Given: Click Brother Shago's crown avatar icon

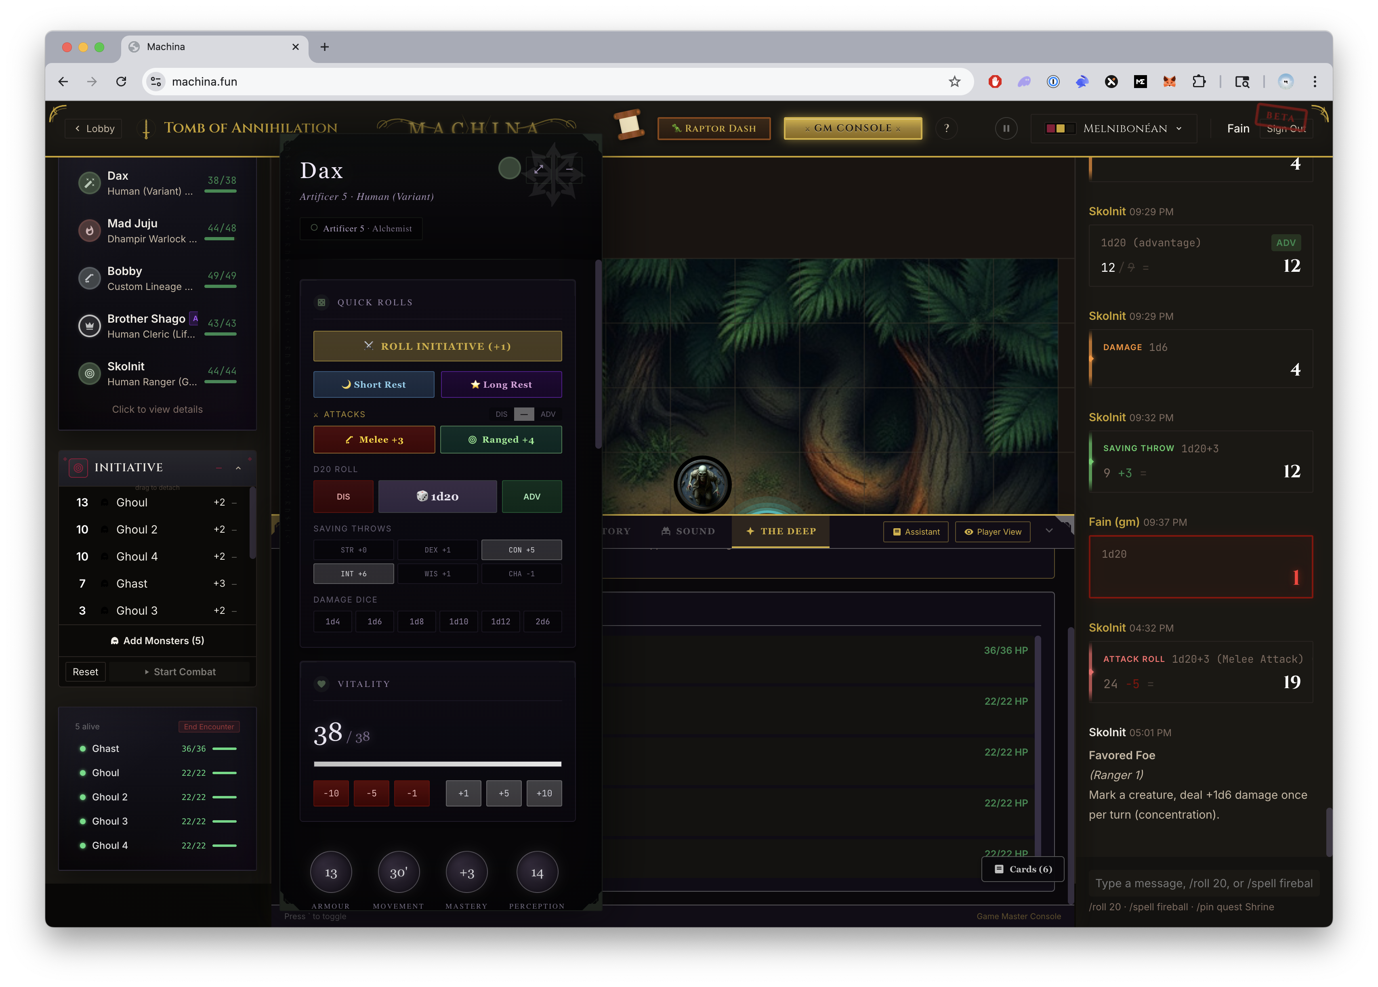Looking at the screenshot, I should point(89,326).
